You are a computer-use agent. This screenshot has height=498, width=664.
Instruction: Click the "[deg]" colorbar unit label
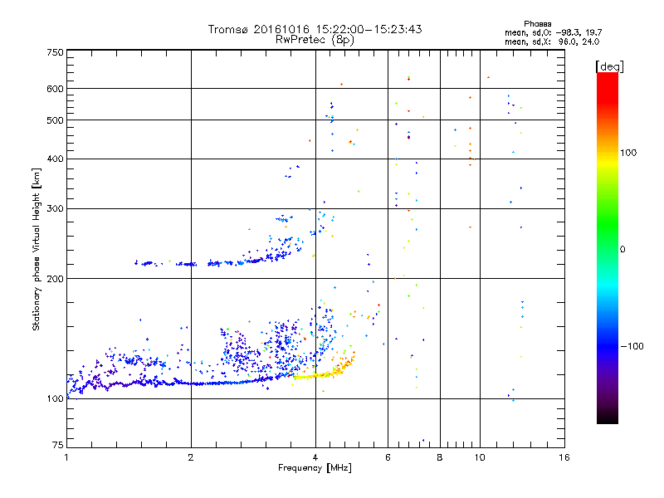click(x=609, y=66)
